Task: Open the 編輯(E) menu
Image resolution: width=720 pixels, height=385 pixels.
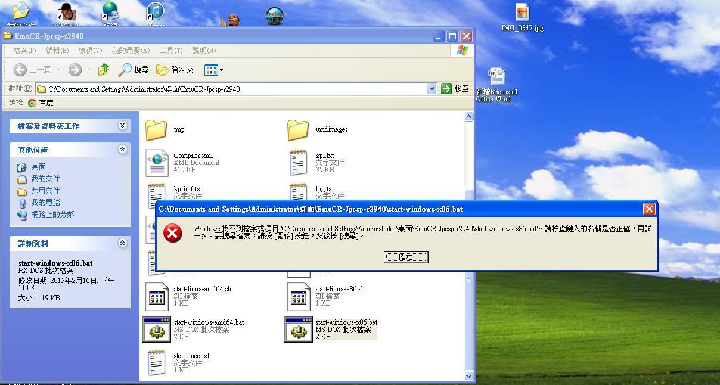Action: point(57,51)
